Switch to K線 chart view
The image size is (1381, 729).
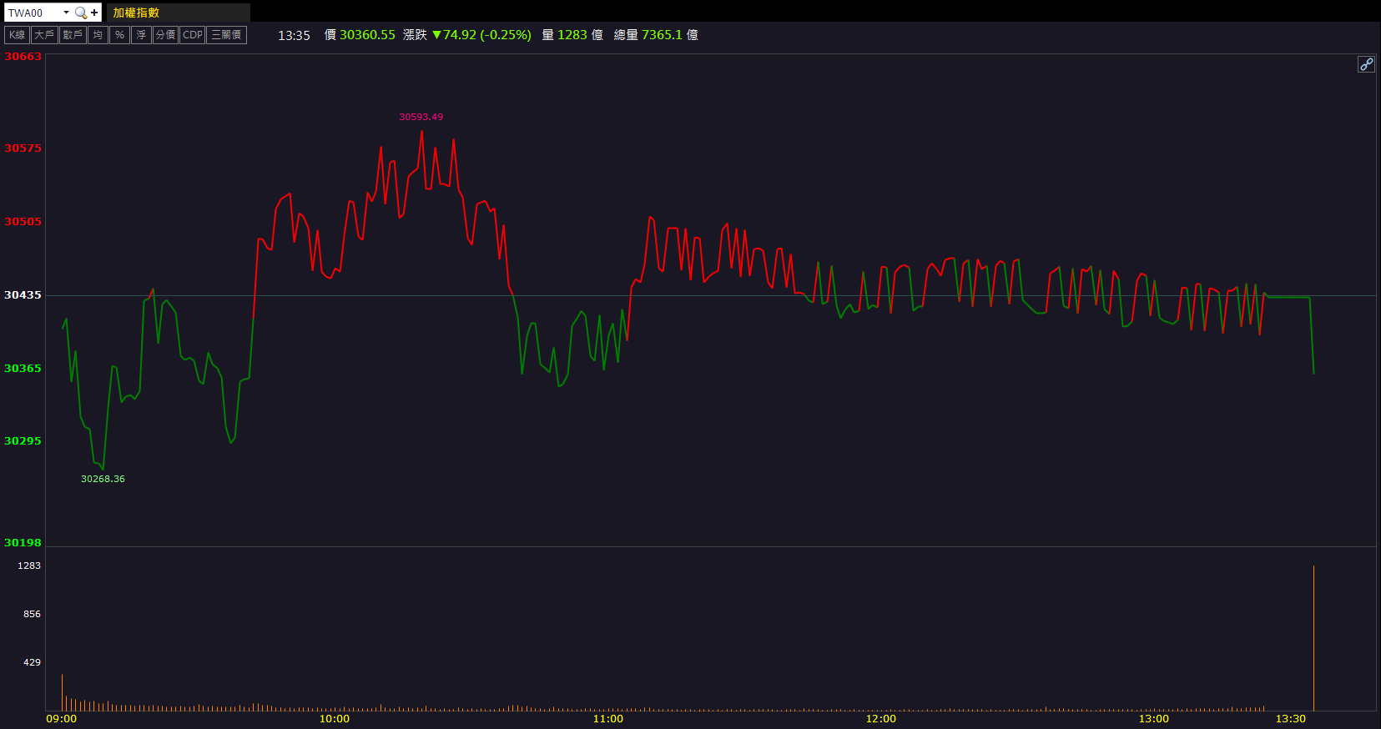coord(17,35)
